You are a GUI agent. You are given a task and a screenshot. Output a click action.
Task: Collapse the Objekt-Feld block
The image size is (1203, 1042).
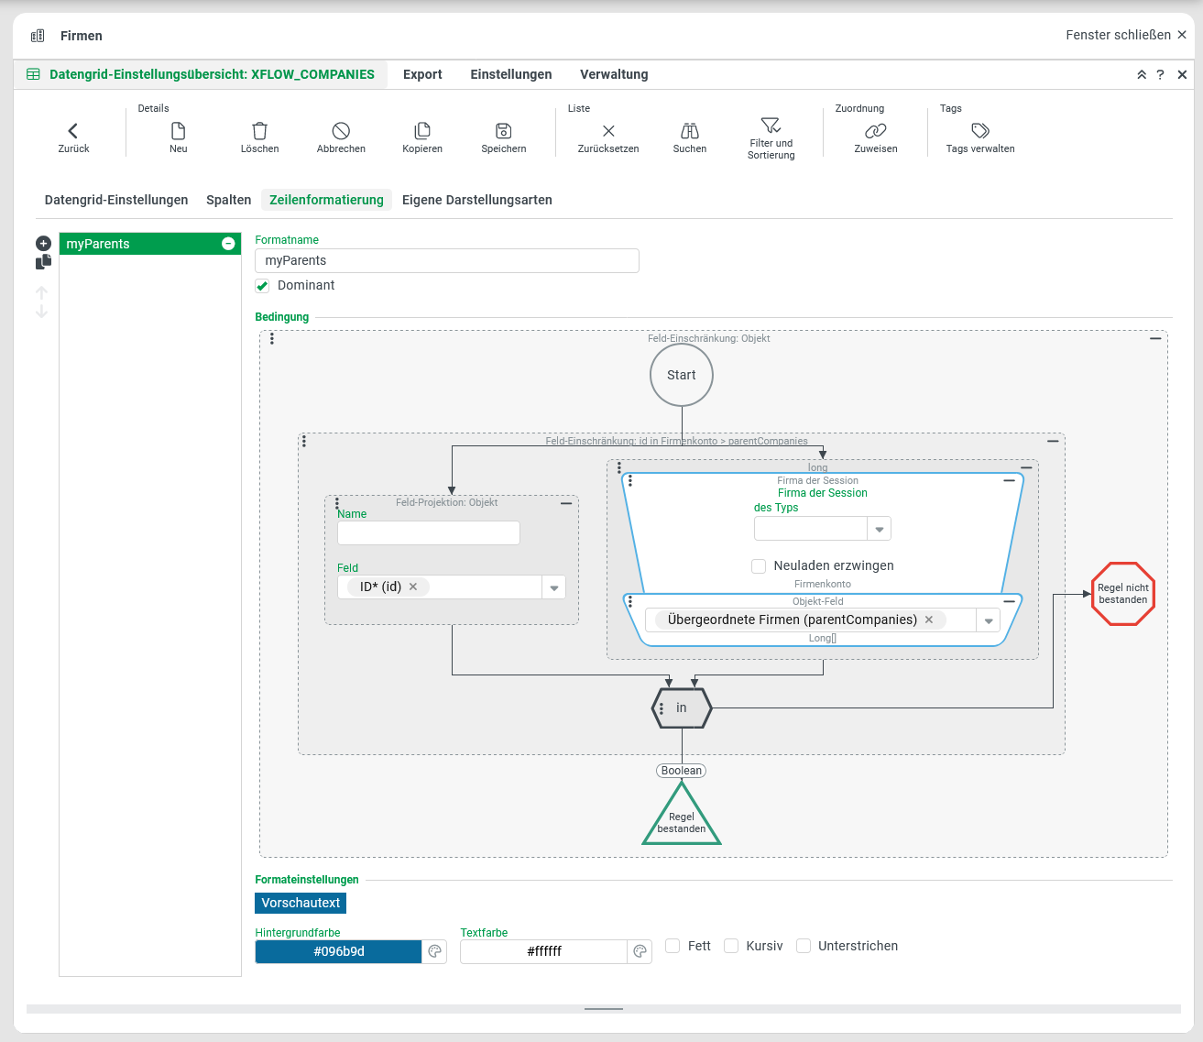click(1009, 602)
